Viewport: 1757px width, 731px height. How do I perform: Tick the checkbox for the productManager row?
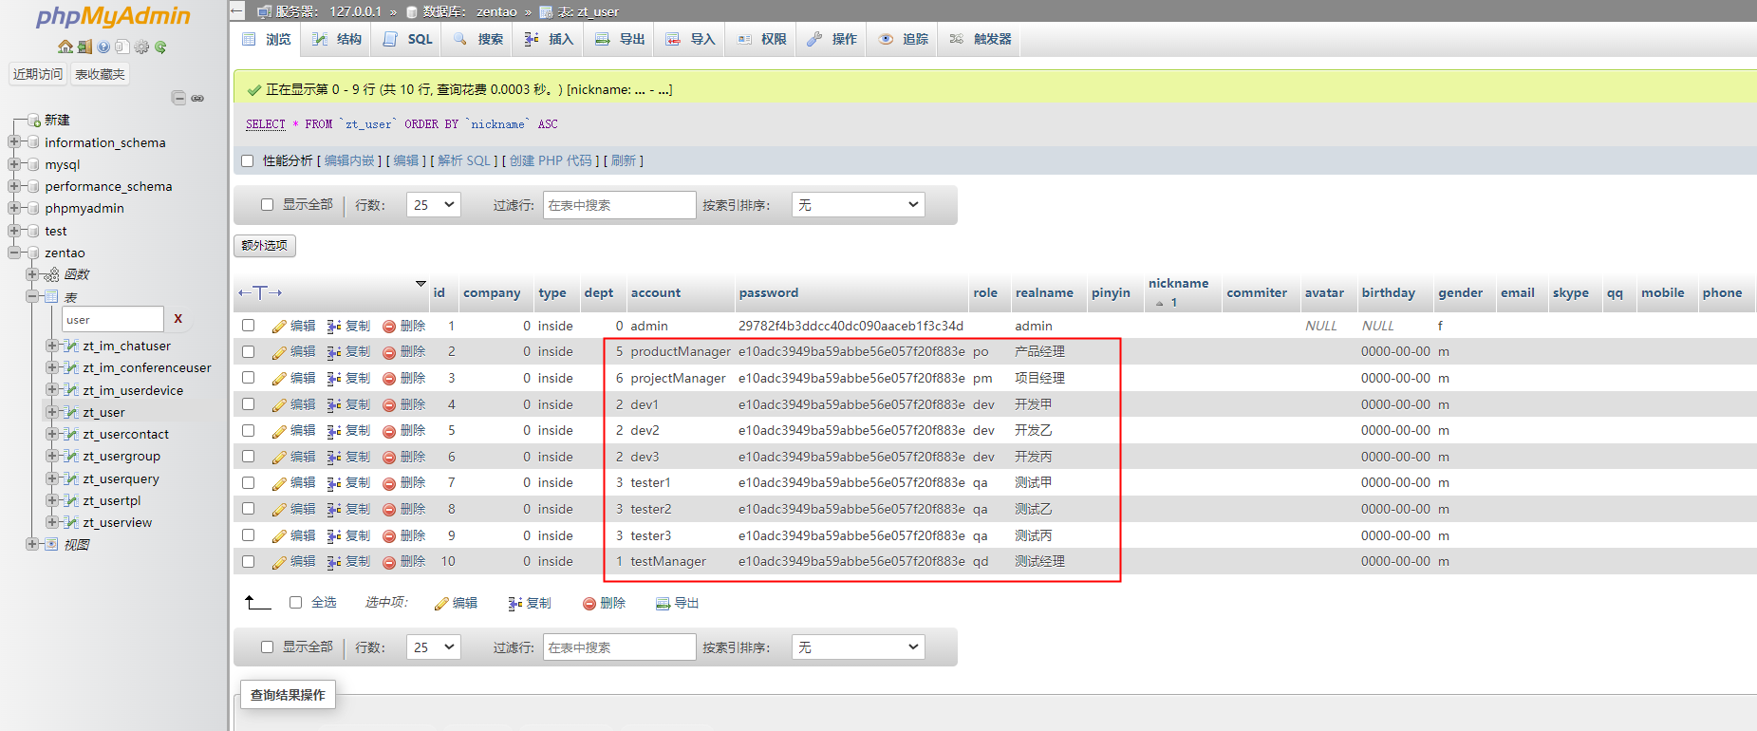point(249,351)
